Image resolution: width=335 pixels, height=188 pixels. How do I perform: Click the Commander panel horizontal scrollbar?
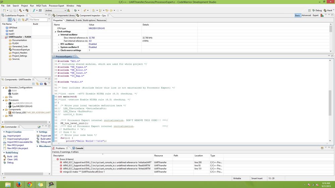[x=23, y=174]
